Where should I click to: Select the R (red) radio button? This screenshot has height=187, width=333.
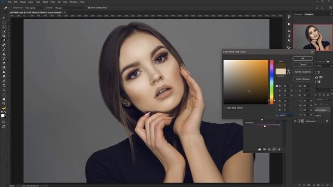[x=277, y=101]
